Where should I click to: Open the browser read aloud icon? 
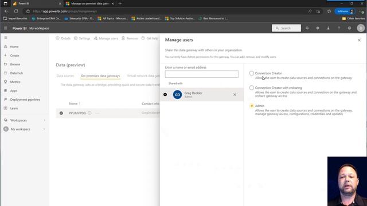[310, 11]
